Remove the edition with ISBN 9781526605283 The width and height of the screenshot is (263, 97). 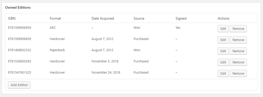(x=238, y=62)
